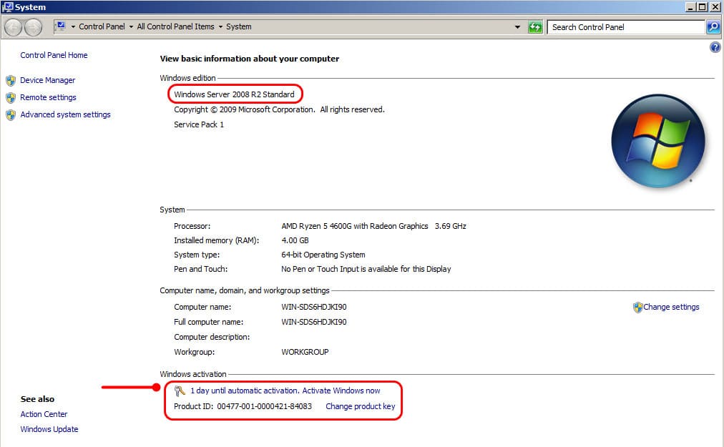Open Remote settings link

(x=48, y=97)
